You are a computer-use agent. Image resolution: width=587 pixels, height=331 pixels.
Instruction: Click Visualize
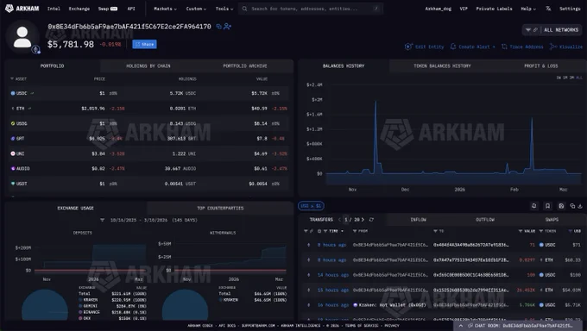(x=566, y=47)
